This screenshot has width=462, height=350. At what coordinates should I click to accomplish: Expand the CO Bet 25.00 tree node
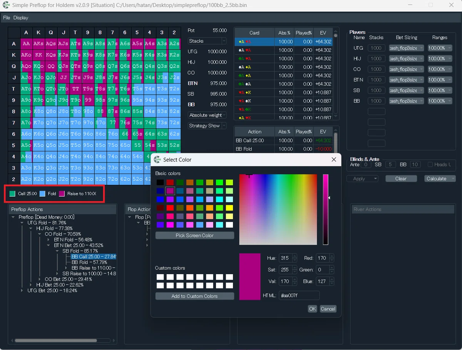tap(40, 279)
